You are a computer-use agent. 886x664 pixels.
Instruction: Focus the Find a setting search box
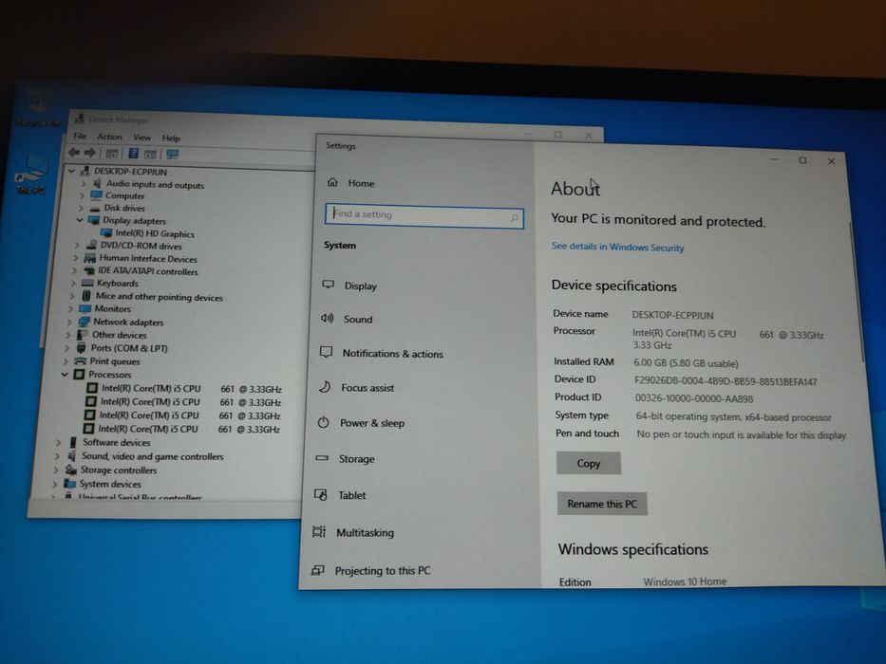click(424, 215)
